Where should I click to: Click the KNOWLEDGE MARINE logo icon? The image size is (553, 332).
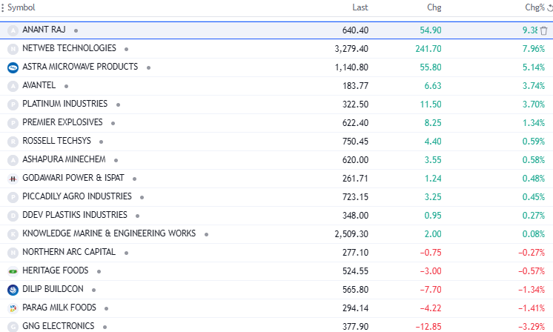coord(13,234)
